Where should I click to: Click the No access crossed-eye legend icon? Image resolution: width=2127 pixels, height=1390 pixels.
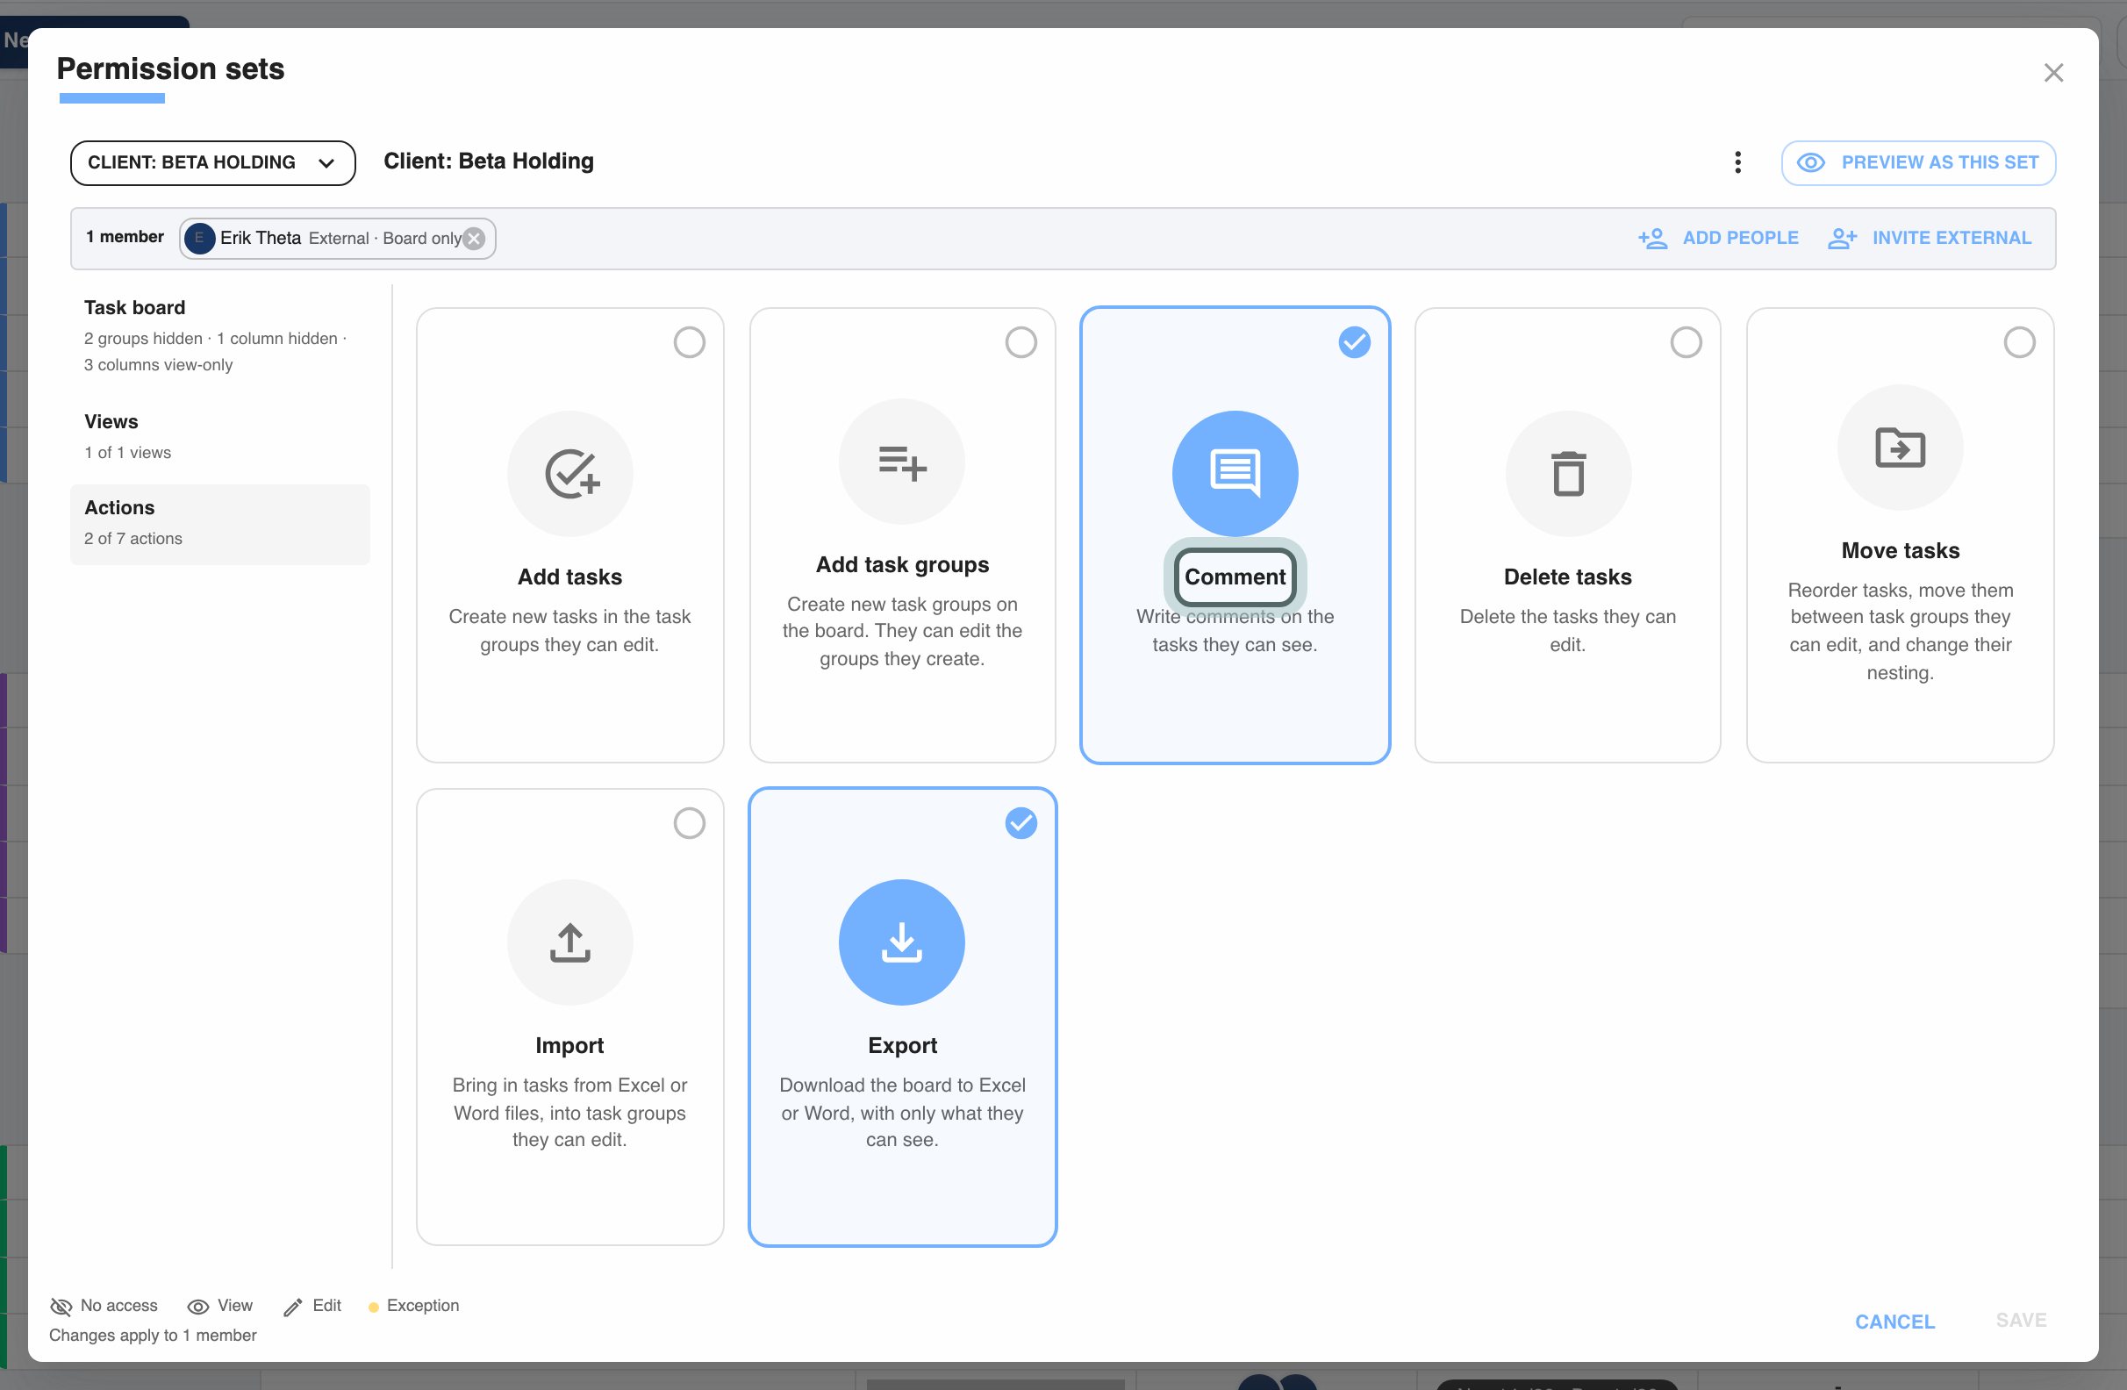[x=61, y=1306]
